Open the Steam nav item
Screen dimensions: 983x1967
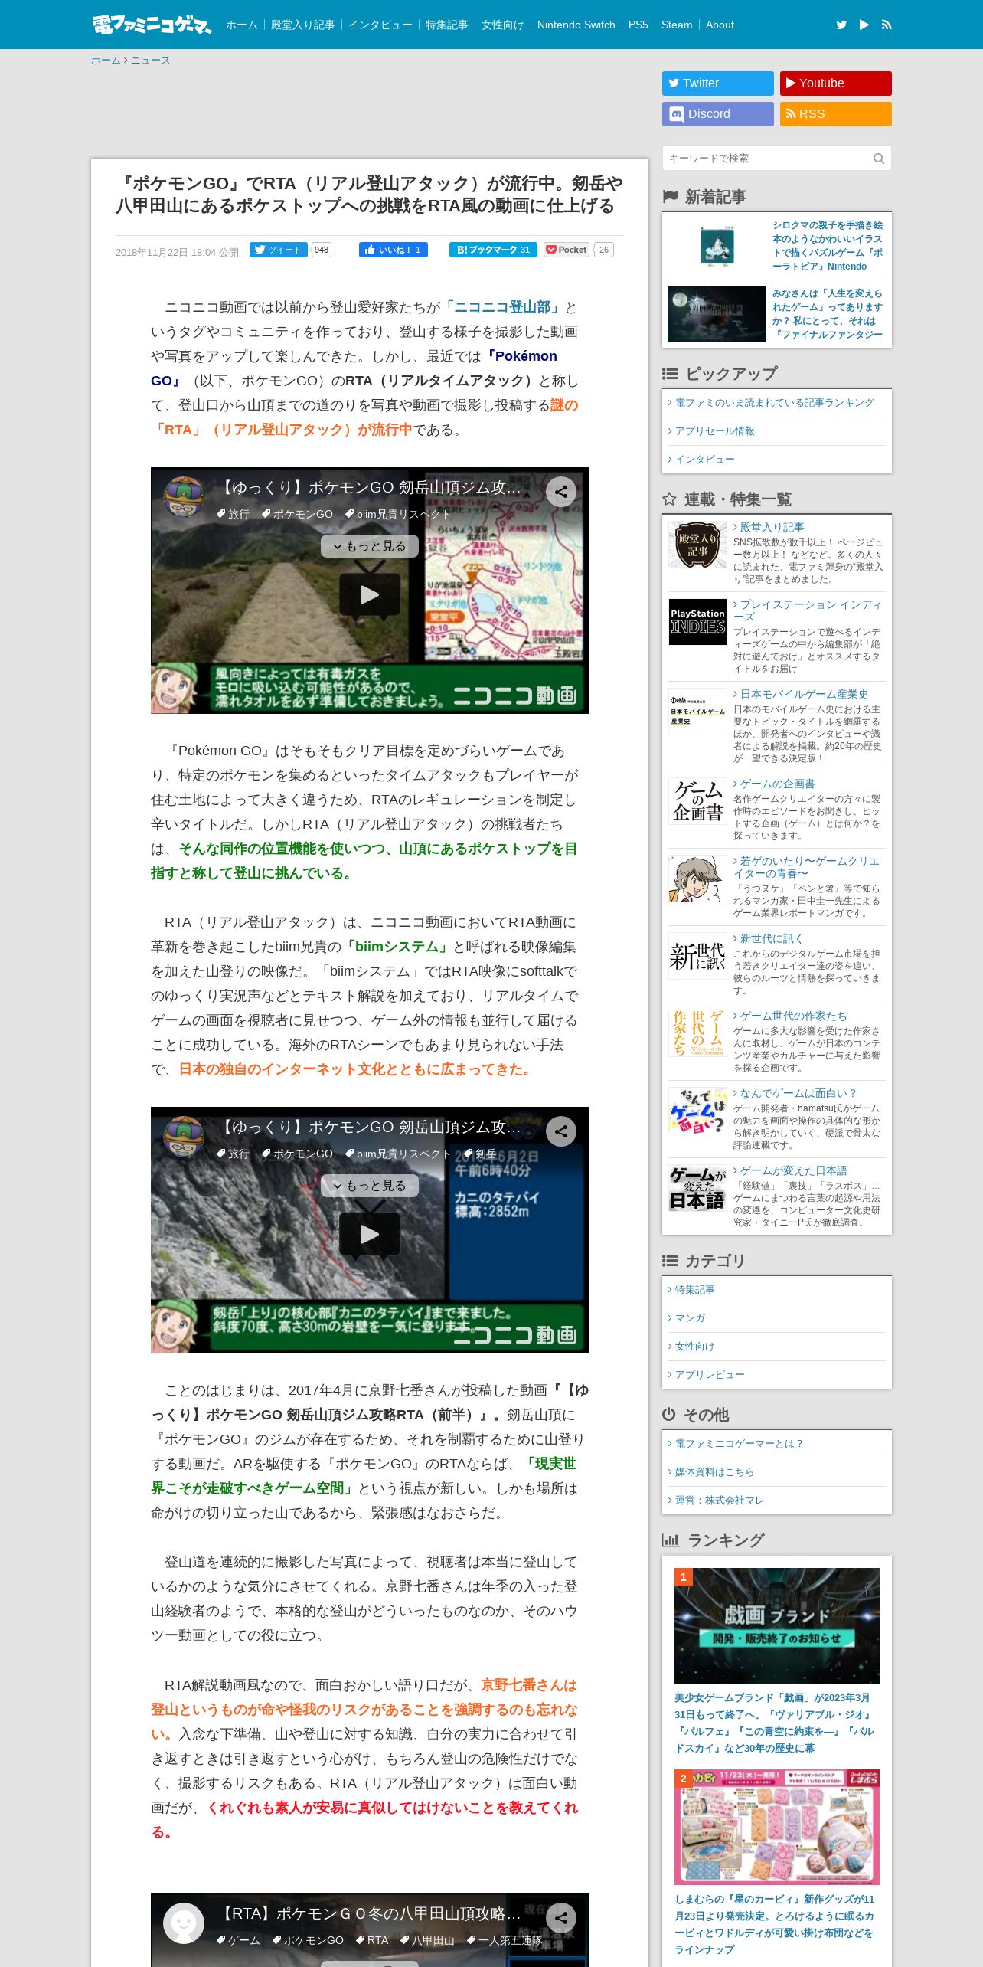tap(677, 25)
